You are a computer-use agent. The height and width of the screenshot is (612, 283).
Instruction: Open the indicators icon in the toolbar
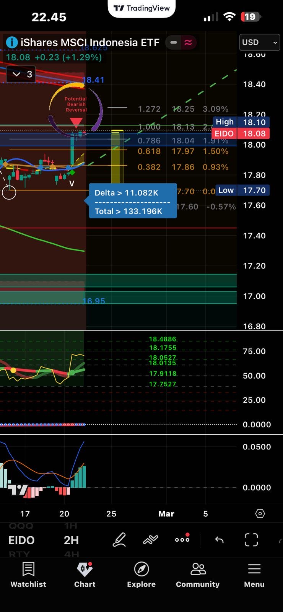point(150,540)
